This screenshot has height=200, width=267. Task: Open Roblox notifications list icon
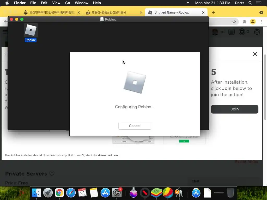pos(232,32)
